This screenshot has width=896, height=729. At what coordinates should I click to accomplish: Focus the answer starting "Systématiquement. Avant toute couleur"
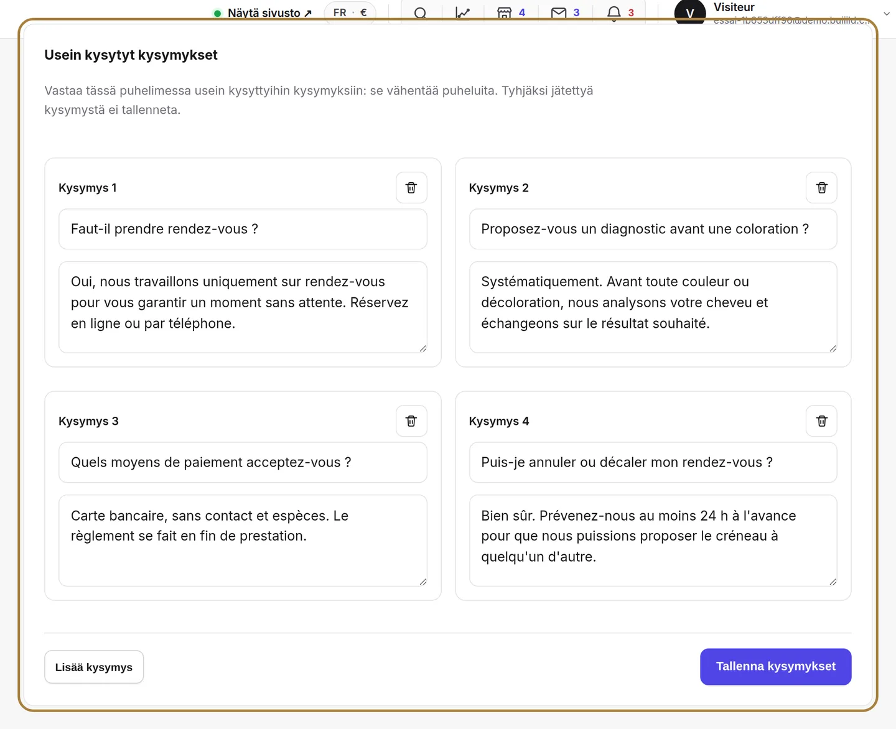[653, 307]
